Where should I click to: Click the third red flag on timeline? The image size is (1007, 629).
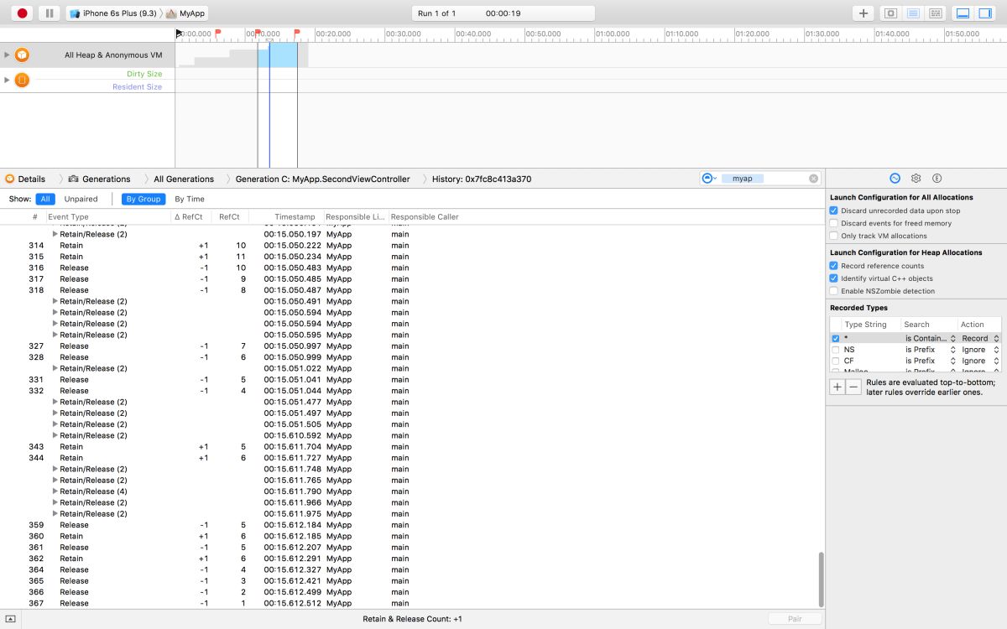tap(297, 33)
